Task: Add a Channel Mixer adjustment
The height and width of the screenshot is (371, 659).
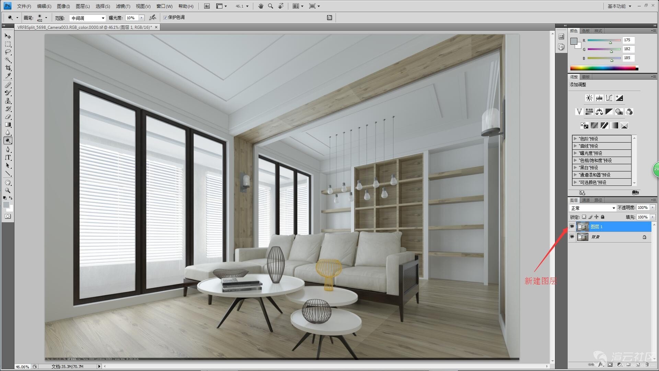Action: tap(629, 112)
